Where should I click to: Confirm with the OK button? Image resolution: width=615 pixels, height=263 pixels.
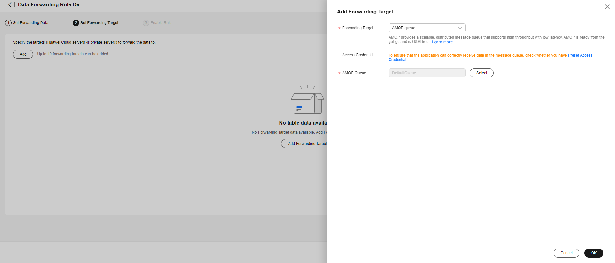pos(594,253)
